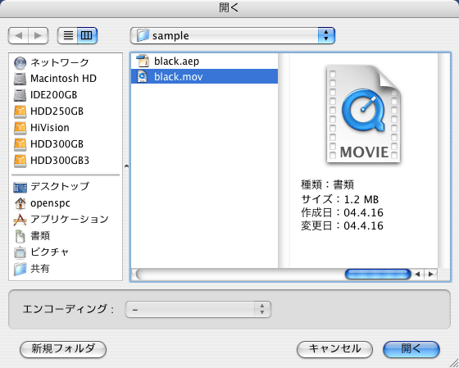Open the sample folder path dropdown

pyautogui.click(x=233, y=36)
